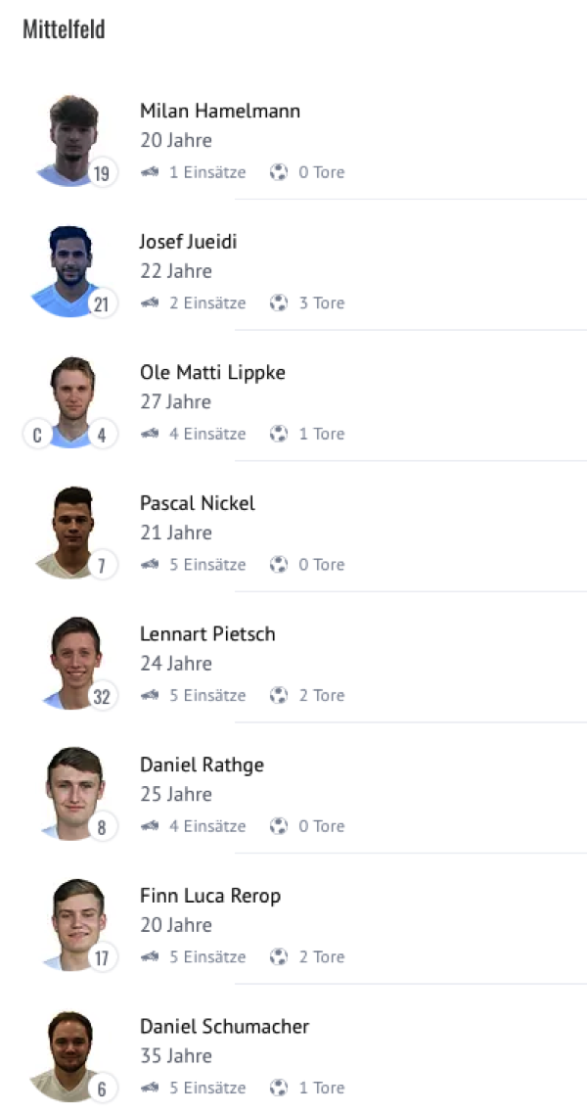587x1114 pixels.
Task: Click the soccer ball icon in Lennart Pietsch's row
Action: click(279, 695)
